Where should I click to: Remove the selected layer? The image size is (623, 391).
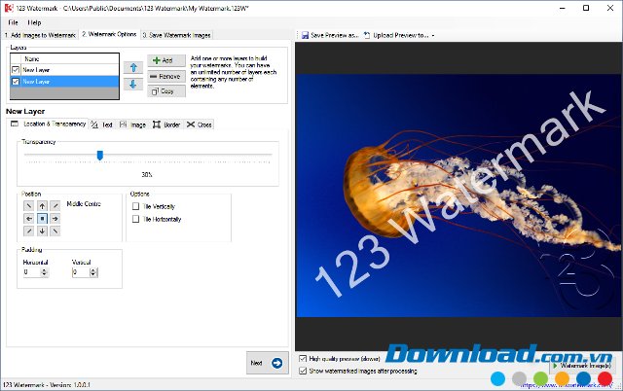pos(166,76)
